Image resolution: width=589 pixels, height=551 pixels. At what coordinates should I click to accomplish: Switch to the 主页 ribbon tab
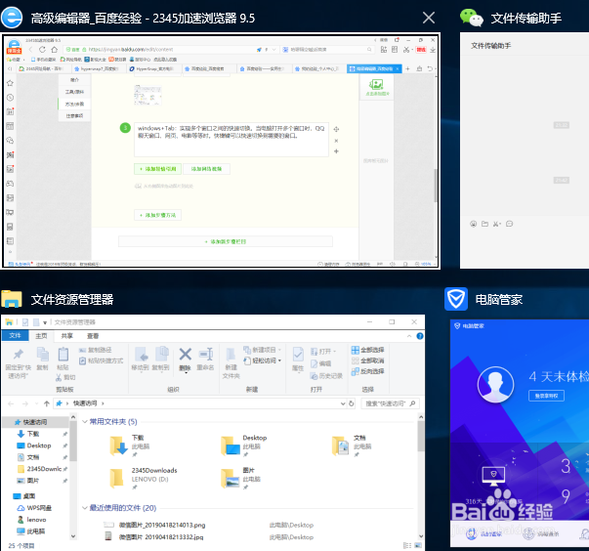tap(41, 336)
